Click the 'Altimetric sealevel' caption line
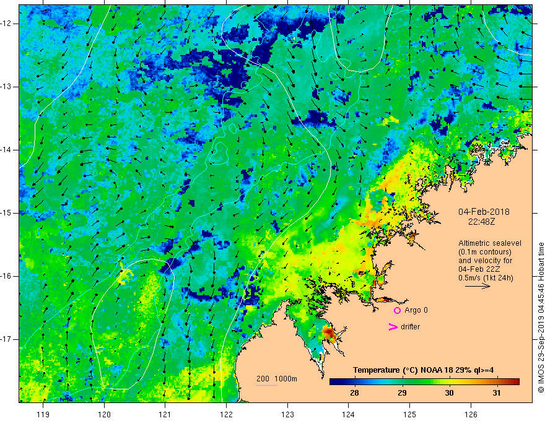Image resolution: width=545 pixels, height=421 pixels. tap(490, 243)
